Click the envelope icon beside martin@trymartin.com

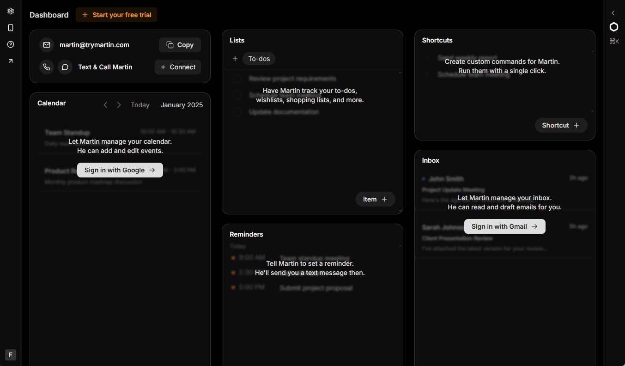[x=47, y=45]
